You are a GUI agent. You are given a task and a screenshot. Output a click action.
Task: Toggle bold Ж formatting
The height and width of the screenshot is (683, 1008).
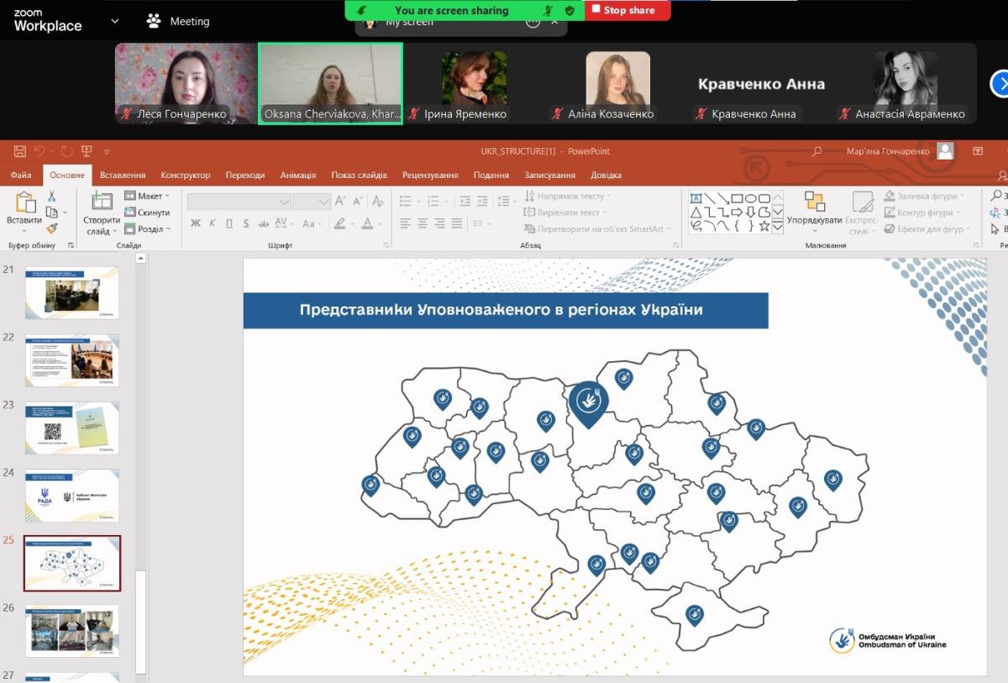[196, 223]
